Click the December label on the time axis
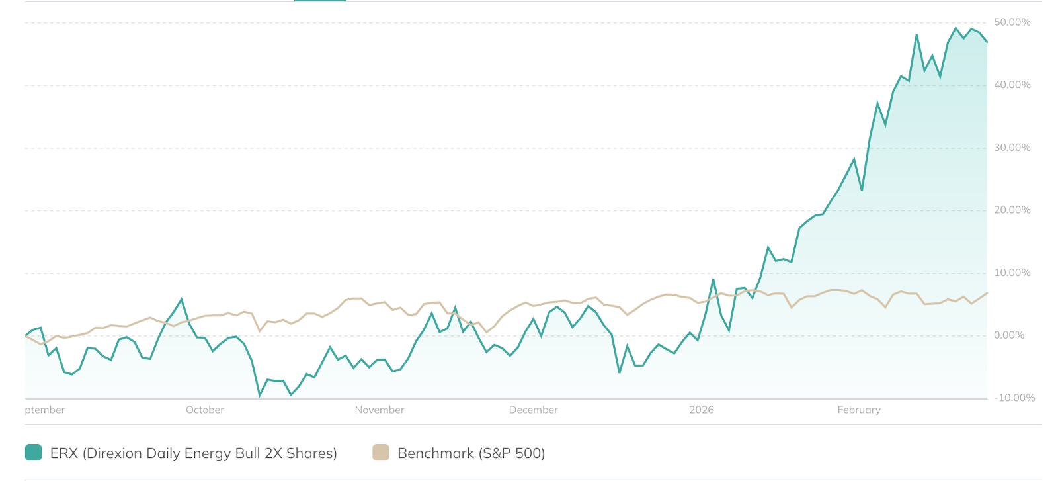Viewport: 1058px width, 481px height. click(533, 410)
